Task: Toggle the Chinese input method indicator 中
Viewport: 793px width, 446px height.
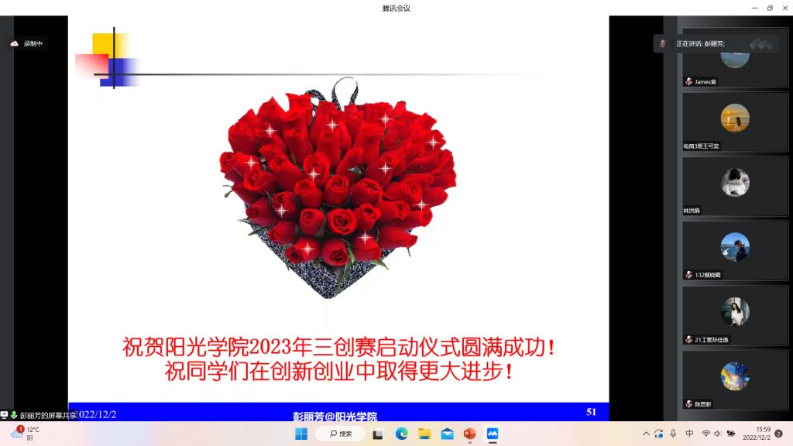Action: pyautogui.click(x=689, y=434)
